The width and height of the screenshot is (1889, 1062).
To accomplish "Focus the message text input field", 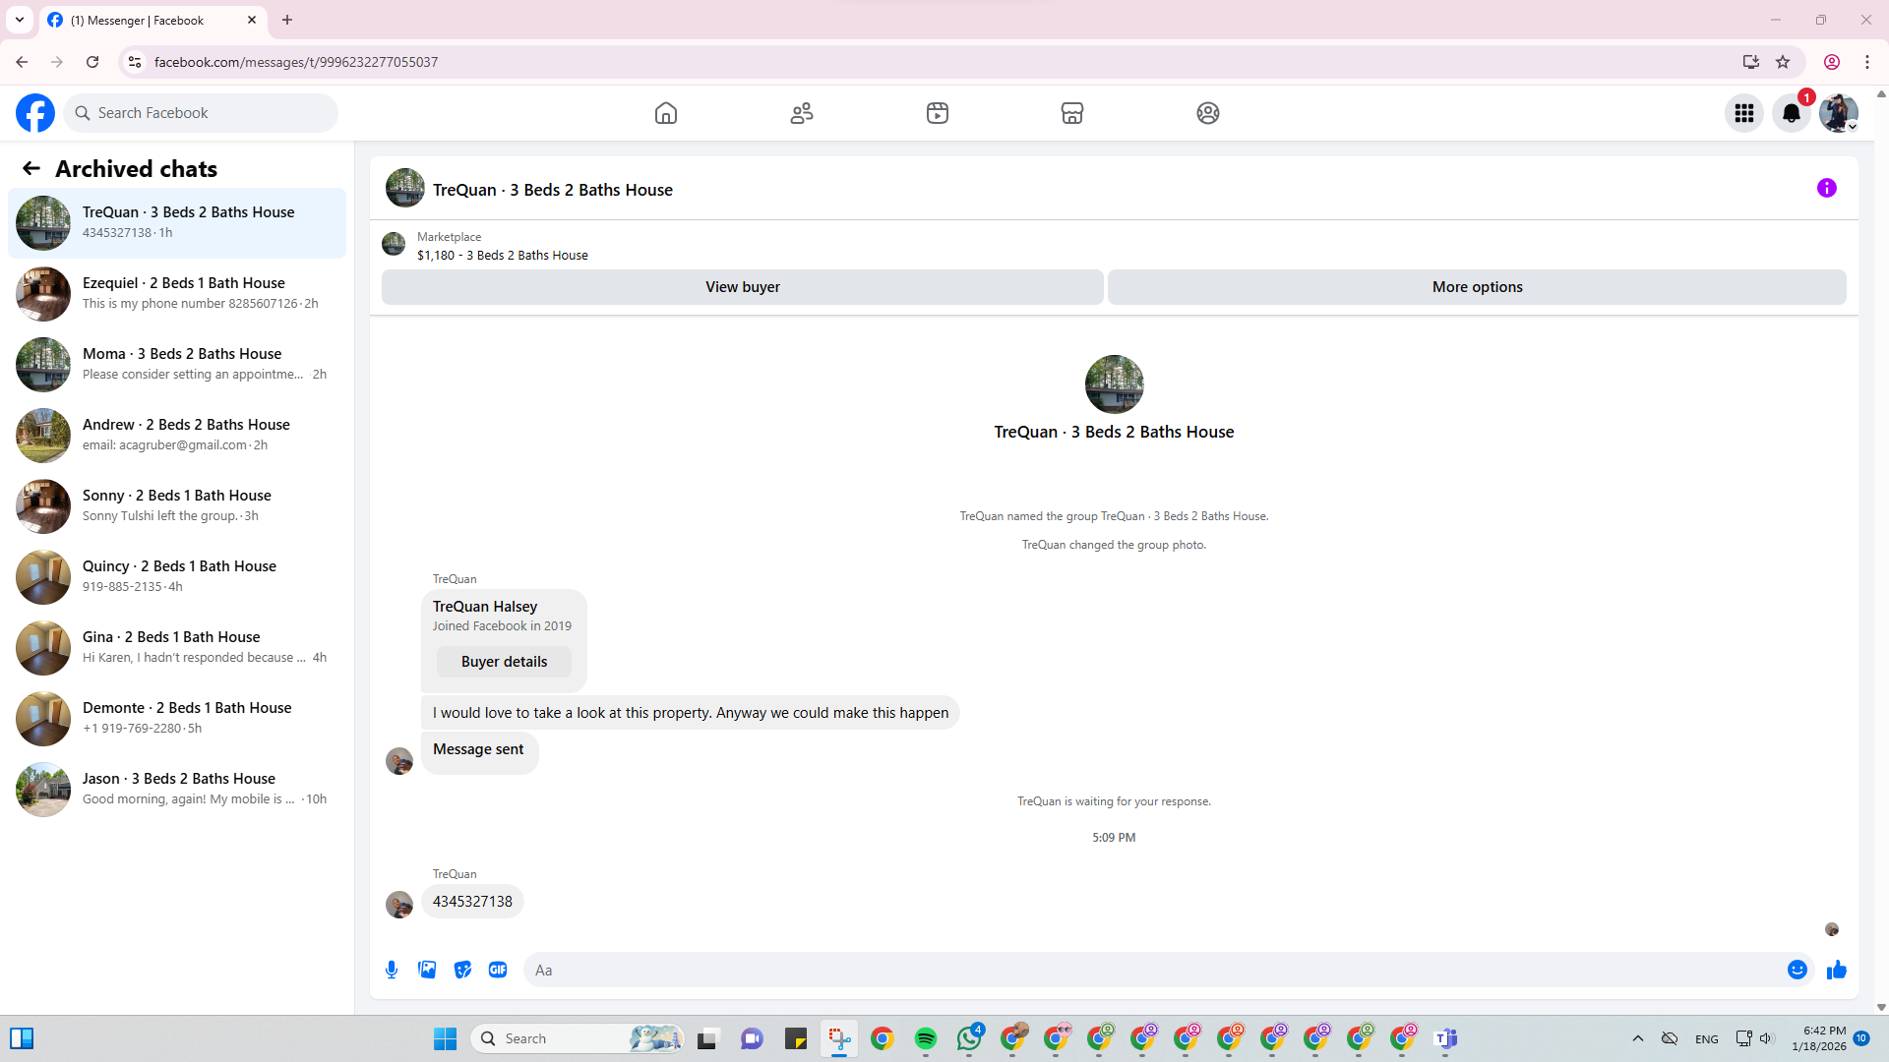I will (1151, 970).
